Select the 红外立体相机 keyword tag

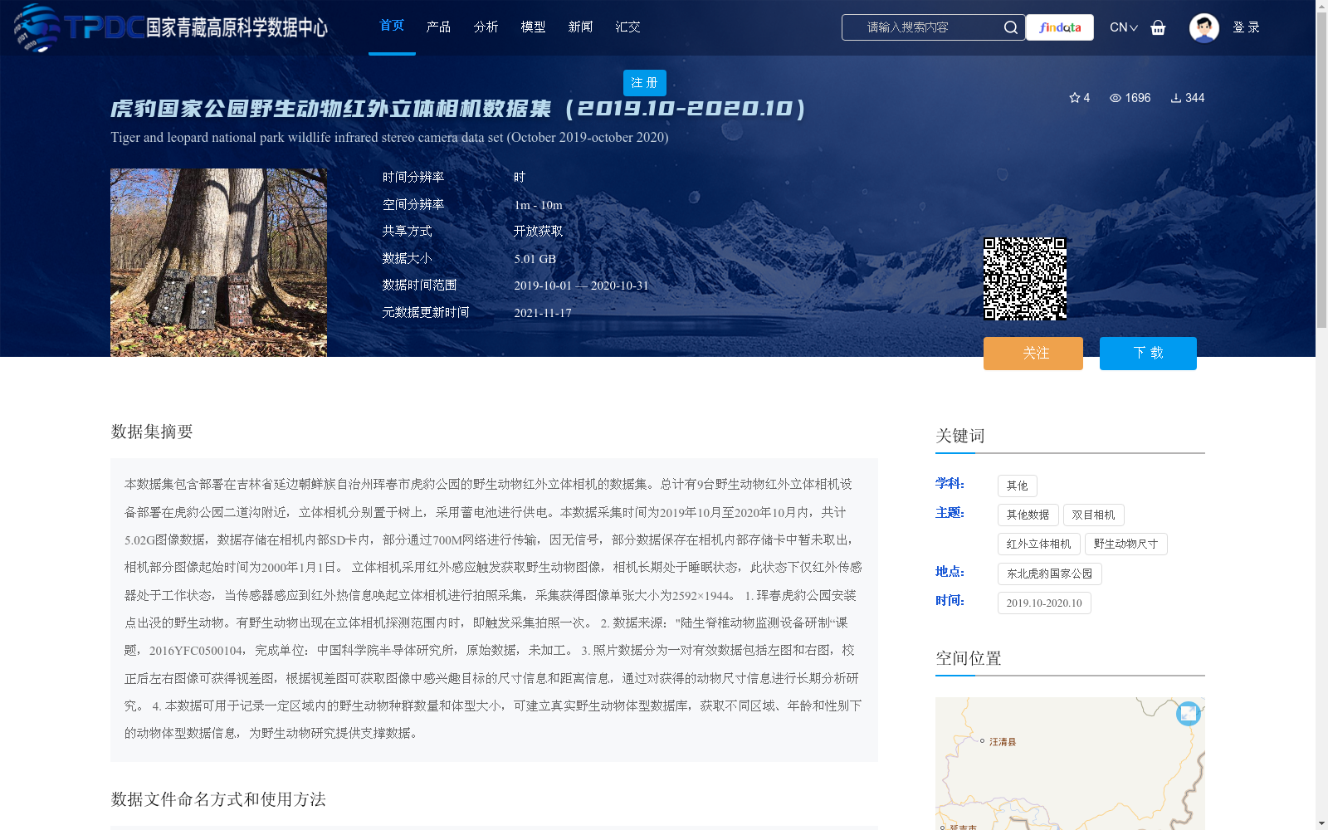point(1038,544)
